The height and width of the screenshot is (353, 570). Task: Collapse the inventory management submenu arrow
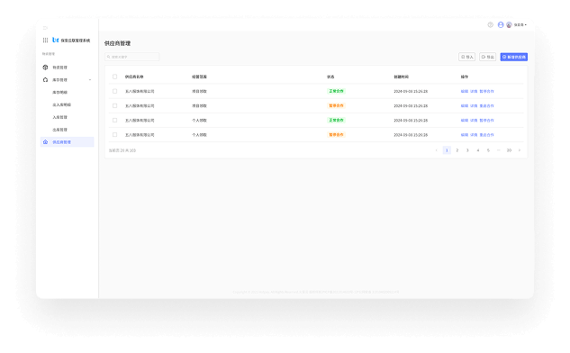tap(90, 79)
